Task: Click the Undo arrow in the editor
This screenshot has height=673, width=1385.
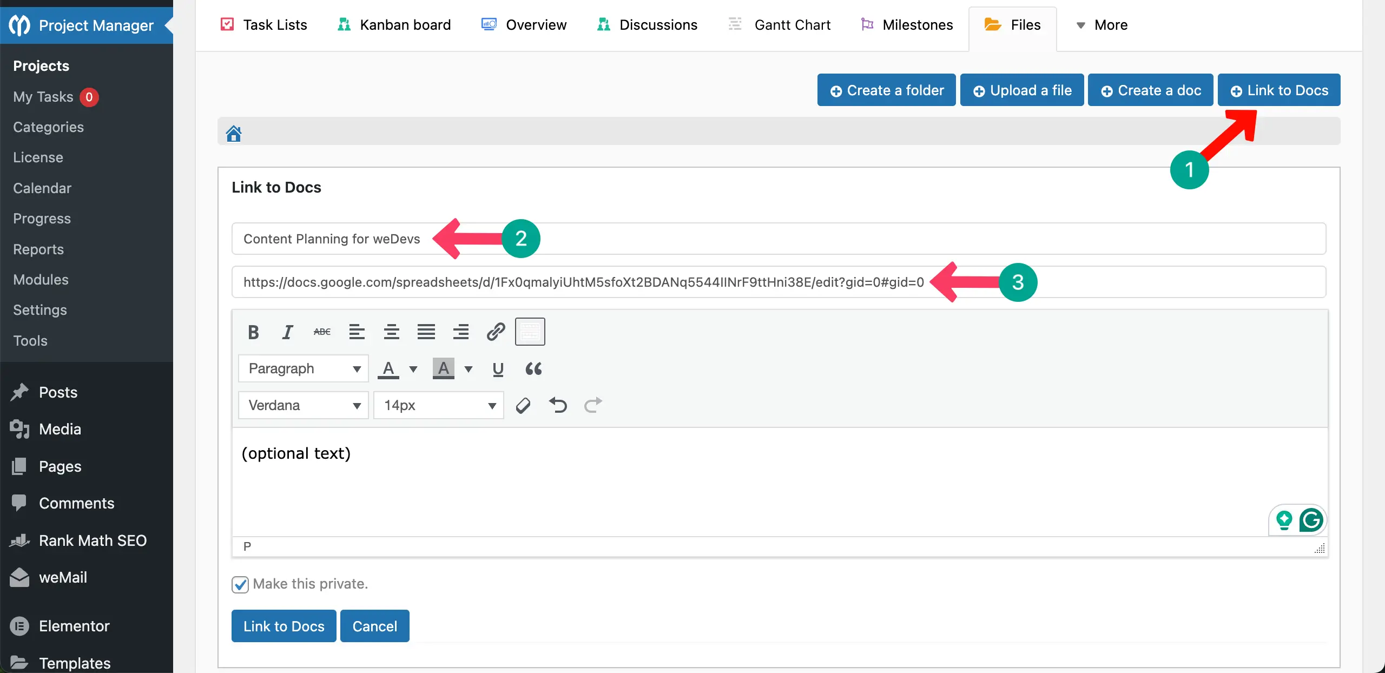Action: (558, 405)
